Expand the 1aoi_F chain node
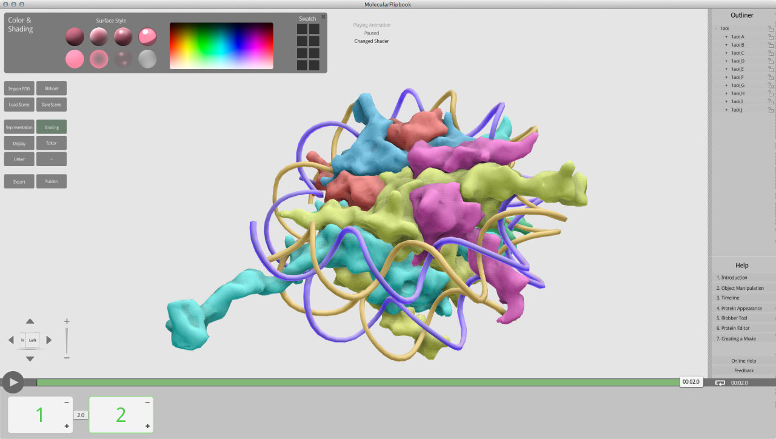 [726, 77]
